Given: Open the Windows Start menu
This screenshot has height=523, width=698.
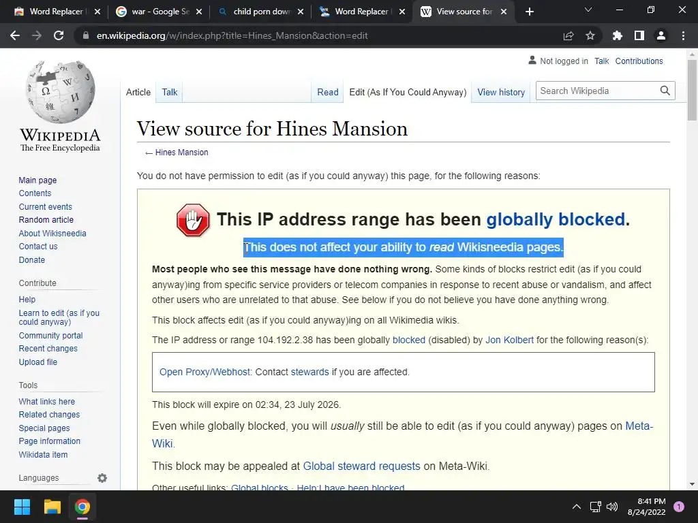Looking at the screenshot, I should click(22, 507).
